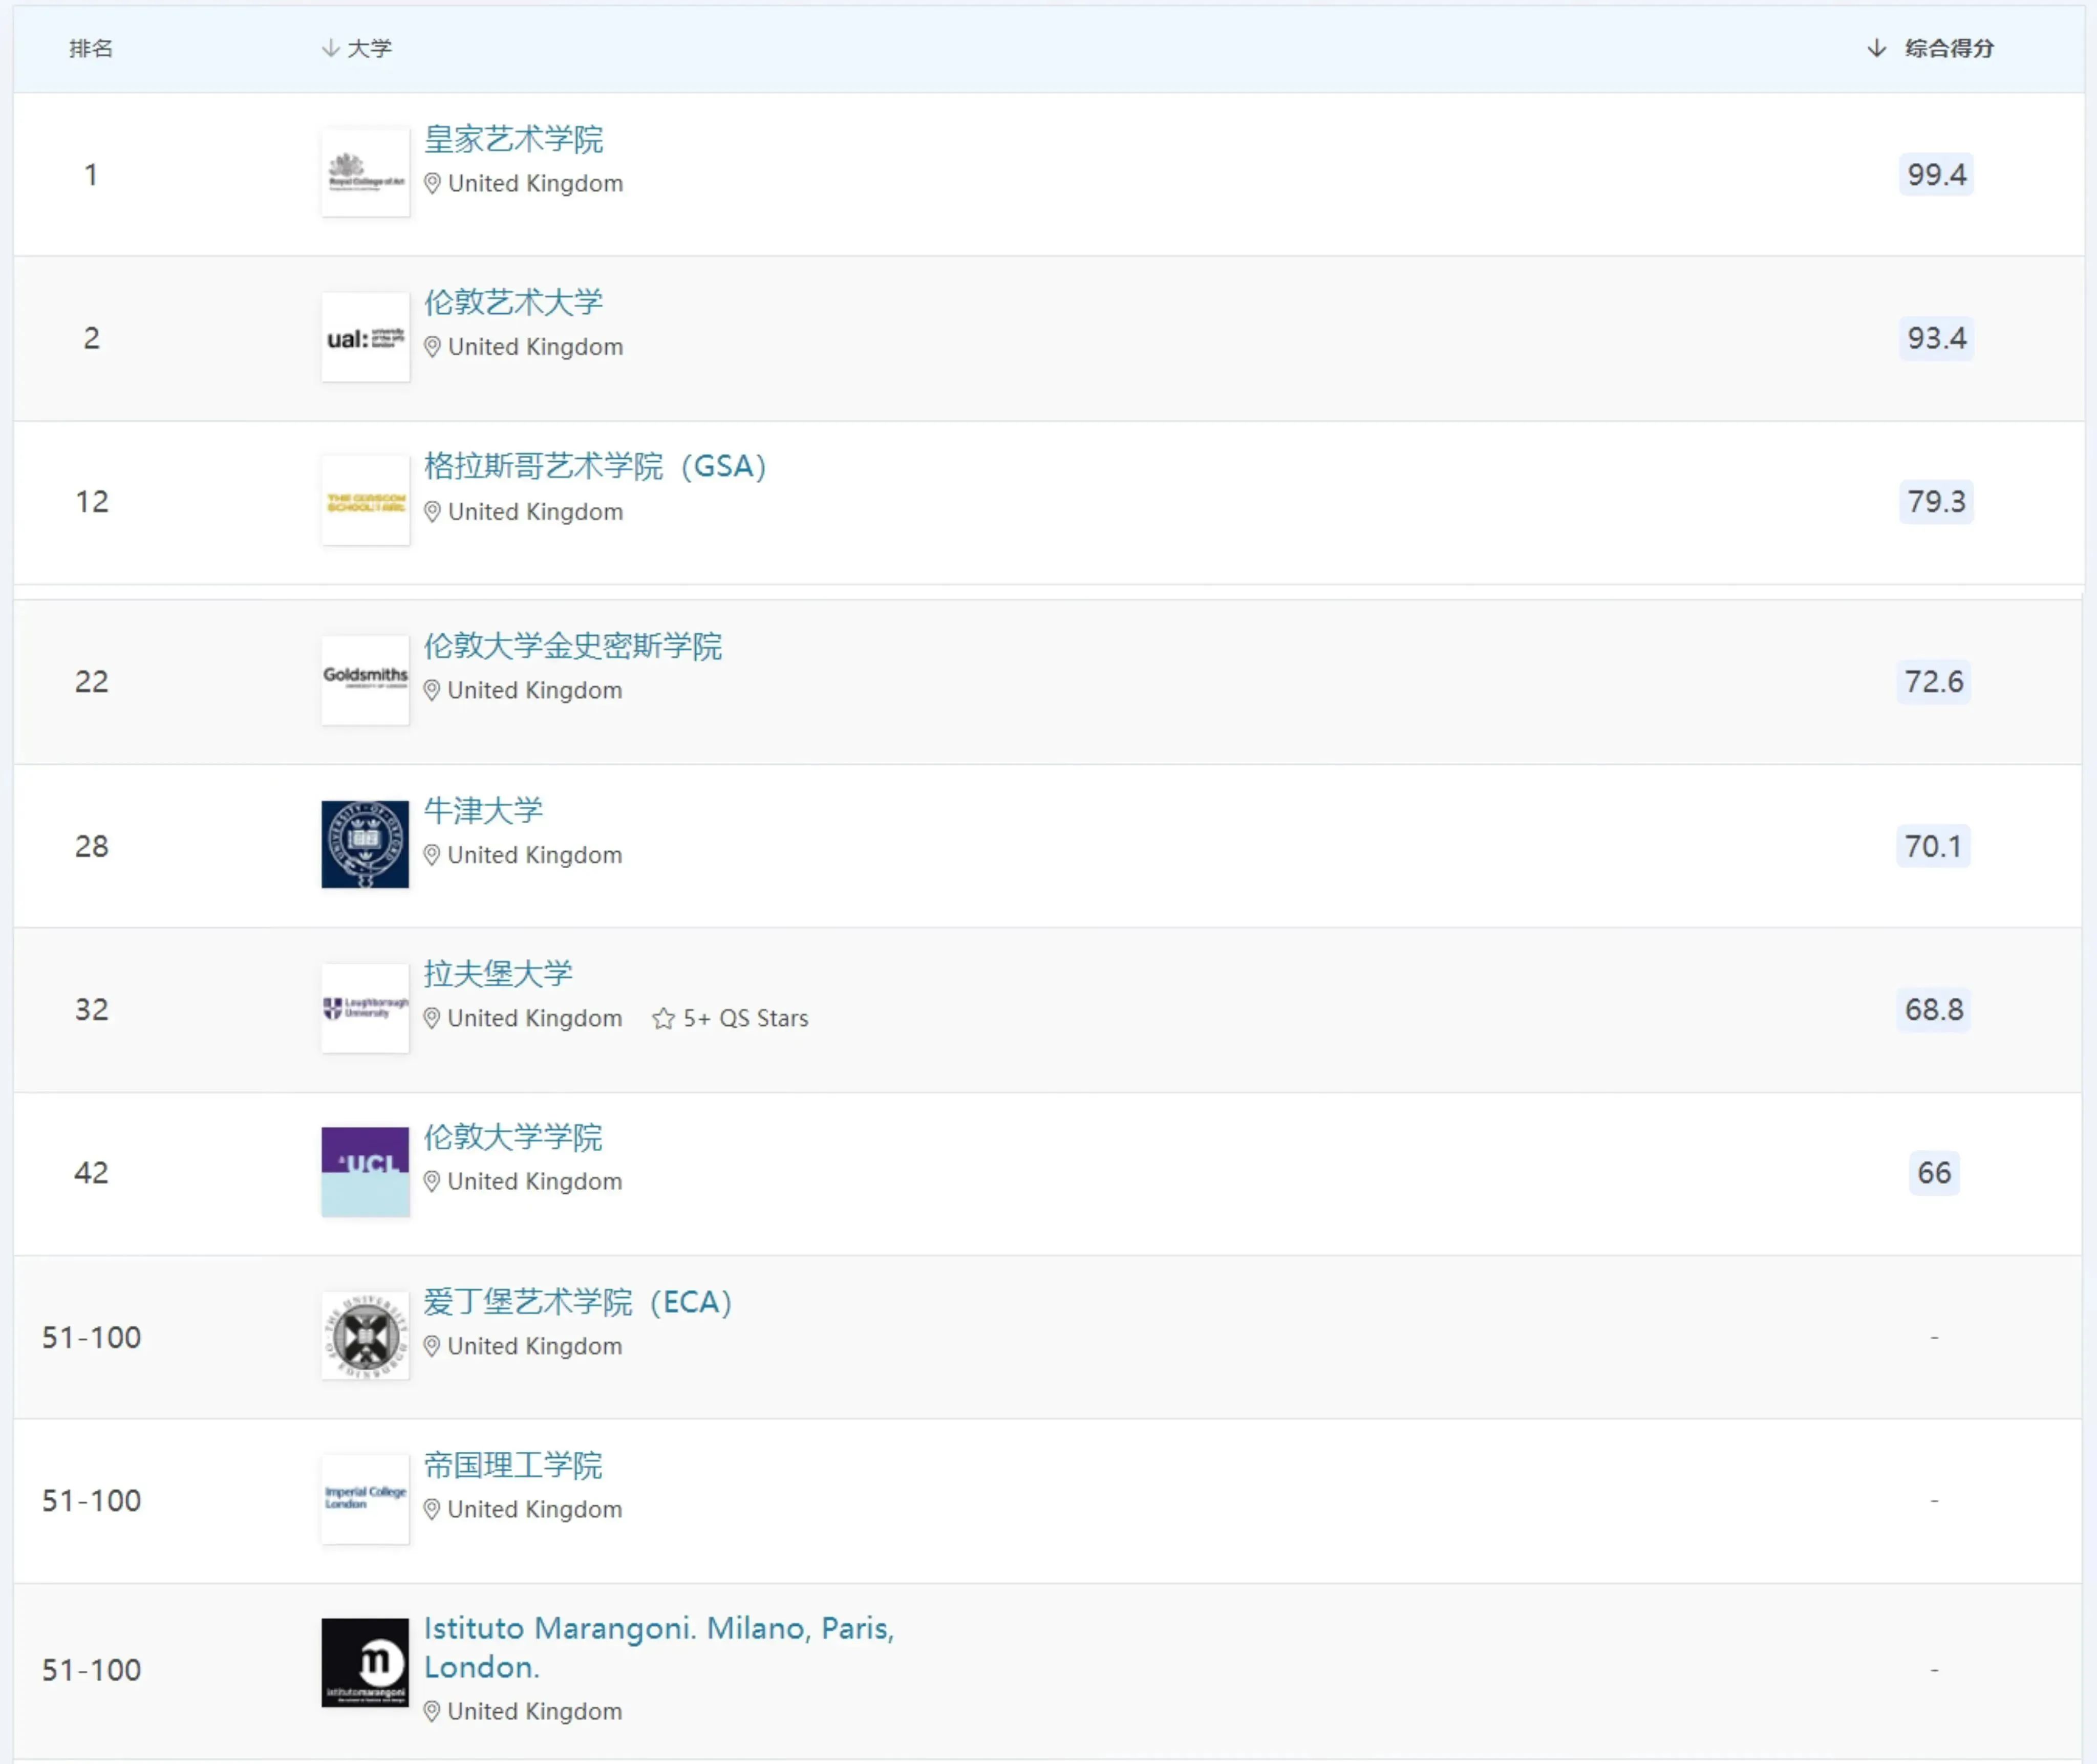Click score 99.4
2097x1764 pixels.
pos(1936,174)
